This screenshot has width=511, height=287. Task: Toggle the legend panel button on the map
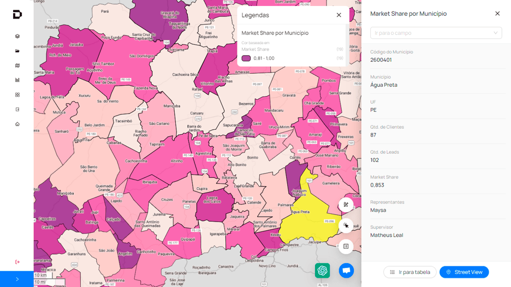point(346,246)
